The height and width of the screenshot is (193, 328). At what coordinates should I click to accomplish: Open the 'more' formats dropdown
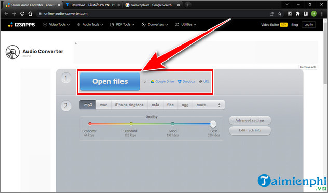pos(209,105)
